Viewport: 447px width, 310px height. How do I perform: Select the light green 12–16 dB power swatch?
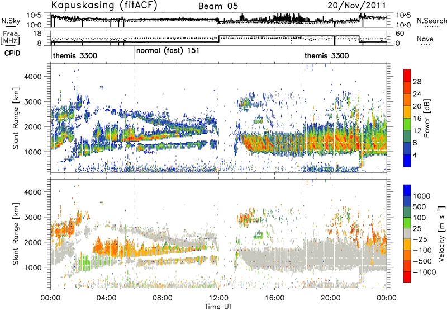(407, 124)
